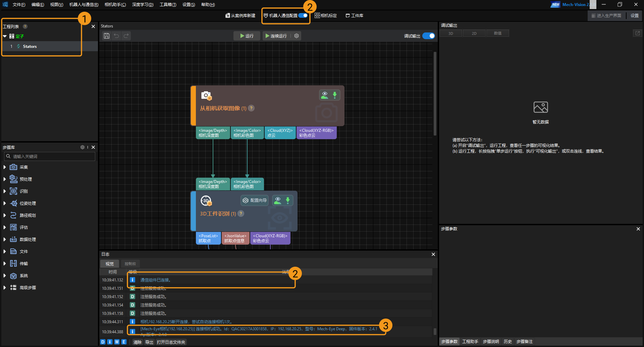Pop out the 调试输出 panel
Screen dimensions: 644x347
coord(637,33)
